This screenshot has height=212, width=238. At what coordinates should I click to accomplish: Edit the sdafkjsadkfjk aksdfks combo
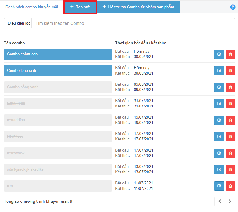coord(219,169)
